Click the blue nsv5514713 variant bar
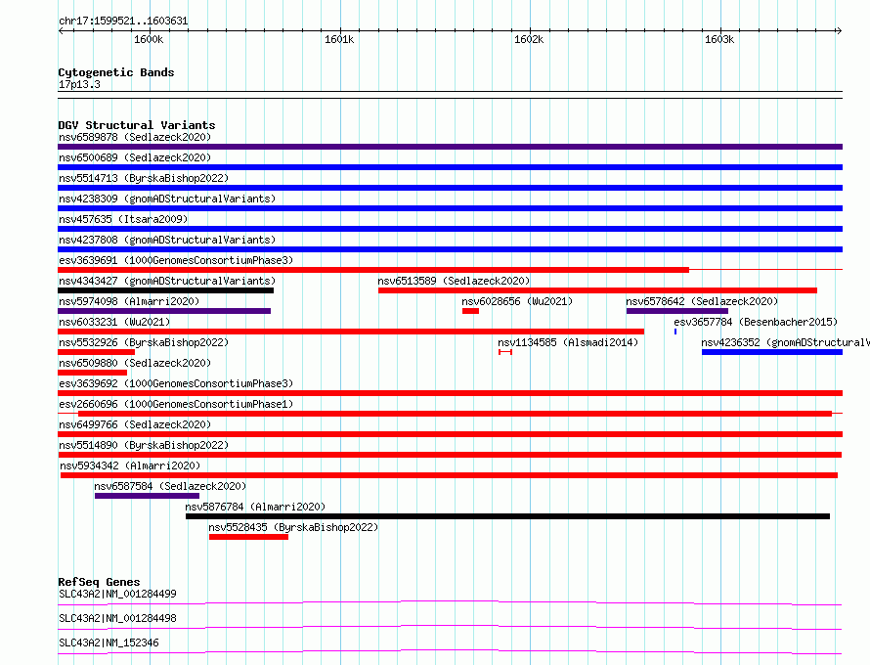 [x=450, y=188]
